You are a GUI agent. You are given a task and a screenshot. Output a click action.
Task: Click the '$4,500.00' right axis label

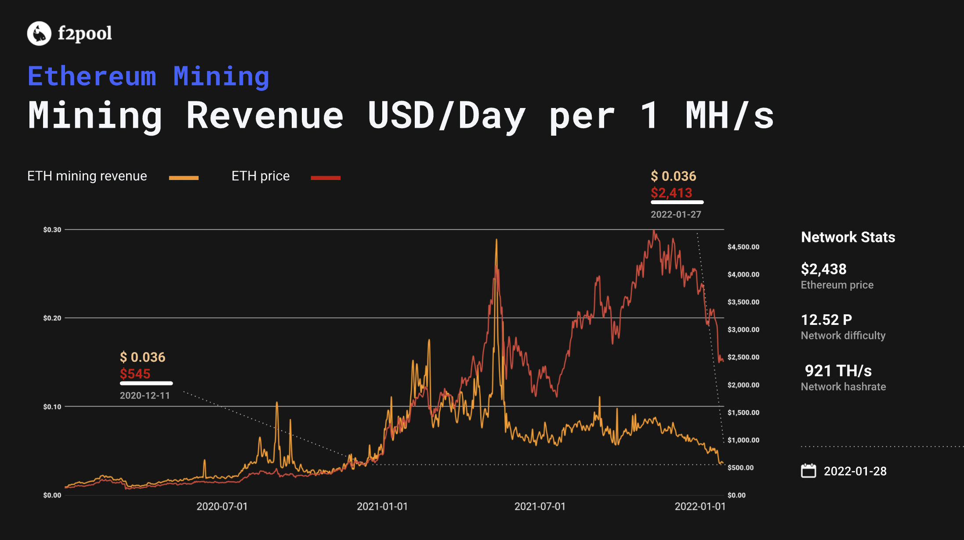point(743,247)
